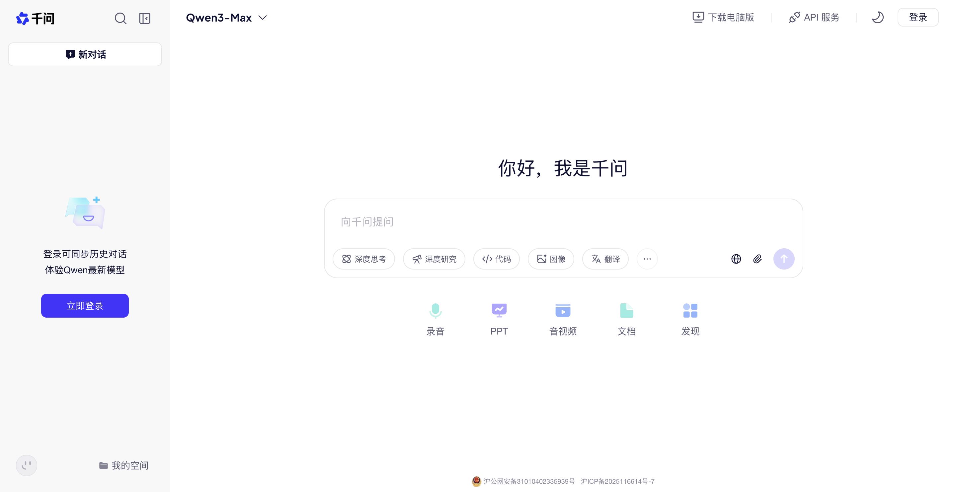The width and height of the screenshot is (956, 492).
Task: Collapse the sidebar with the panel icon
Action: [x=144, y=18]
